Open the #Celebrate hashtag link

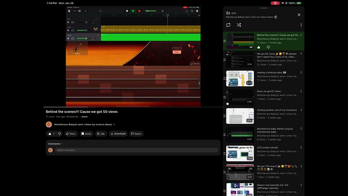[72, 117]
